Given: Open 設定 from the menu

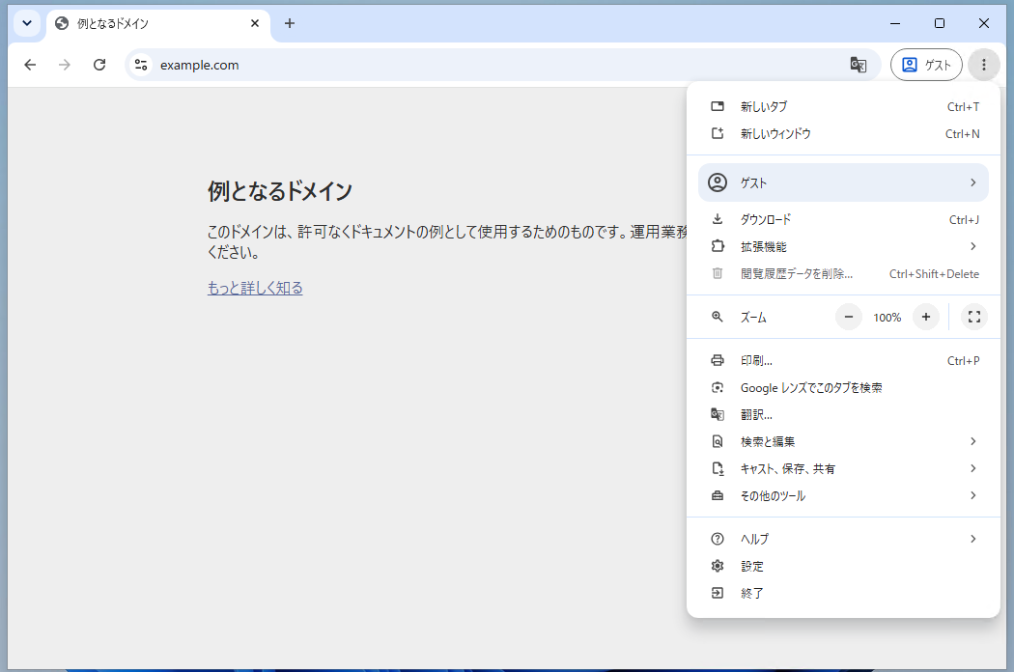Looking at the screenshot, I should (843, 566).
